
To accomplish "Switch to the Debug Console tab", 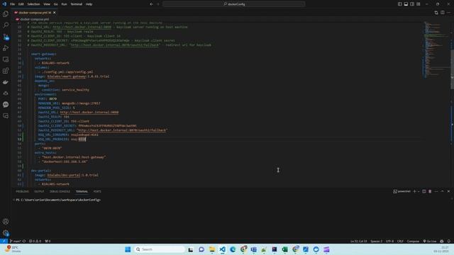I will (60, 191).
